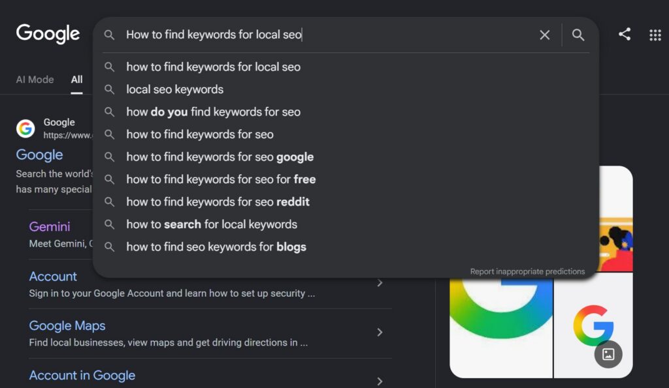This screenshot has height=388, width=669.
Task: Open the Account sitelink
Action: [53, 276]
